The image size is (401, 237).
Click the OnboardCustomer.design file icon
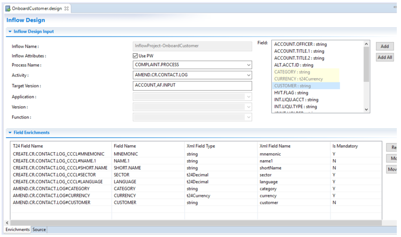pyautogui.click(x=8, y=9)
